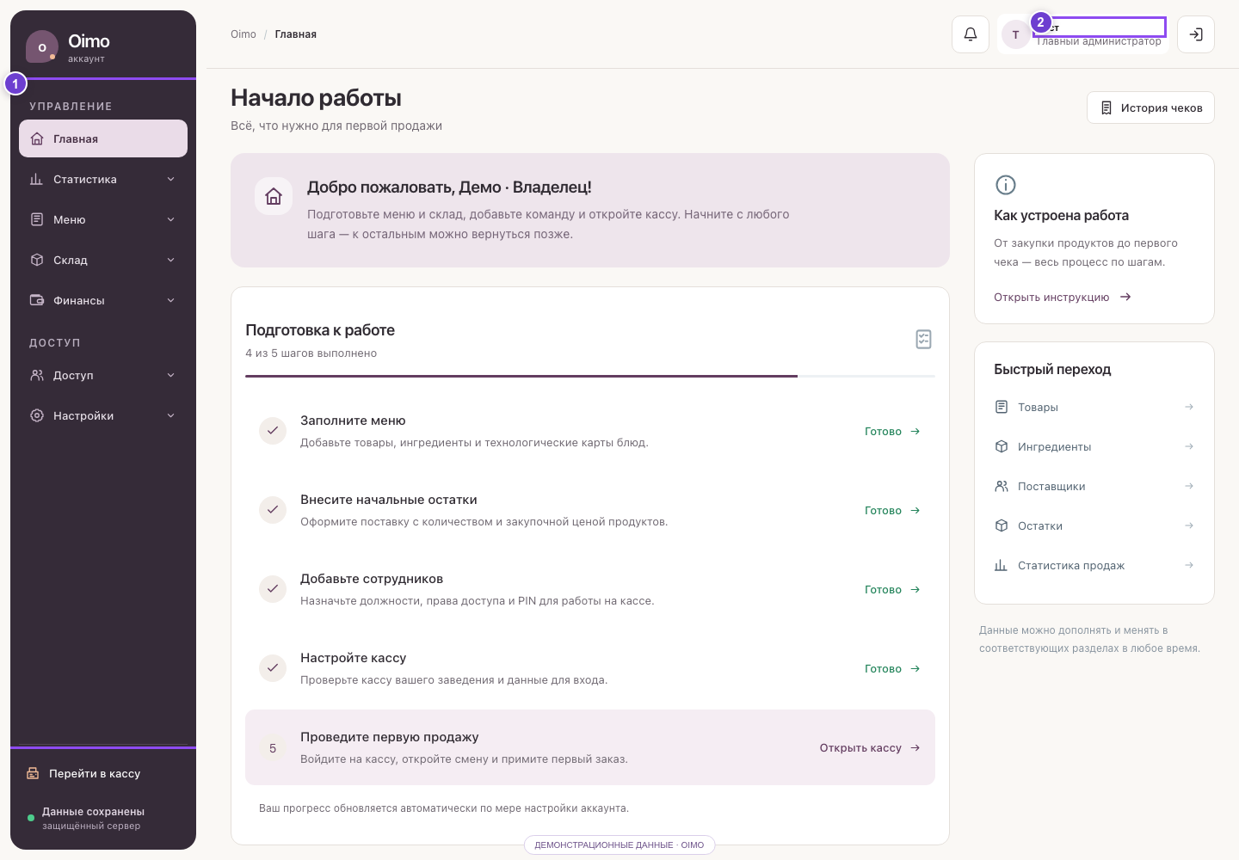The image size is (1239, 860).
Task: Click the setup progress bar
Action: [589, 376]
